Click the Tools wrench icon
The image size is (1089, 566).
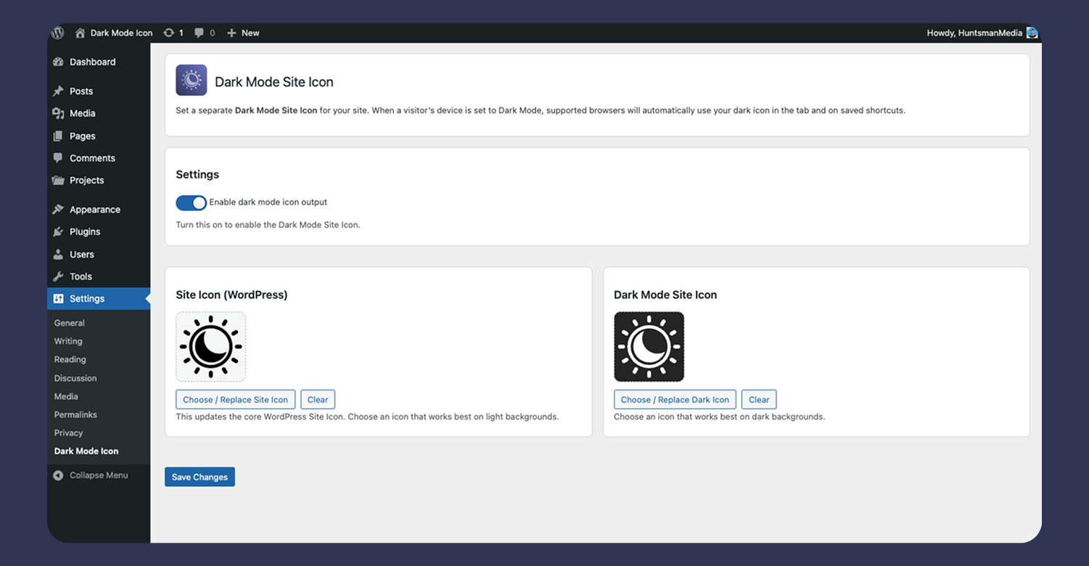58,276
